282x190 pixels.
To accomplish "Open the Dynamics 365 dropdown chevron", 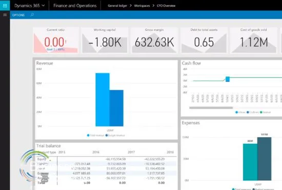I will click(x=44, y=6).
